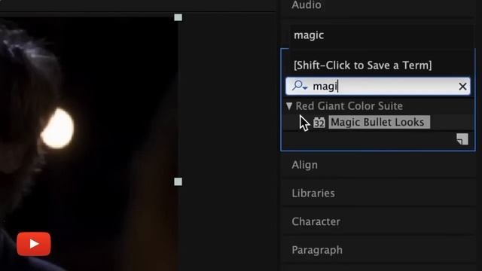Image resolution: width=482 pixels, height=271 pixels.
Task: Open the Character panel
Action: tap(316, 221)
